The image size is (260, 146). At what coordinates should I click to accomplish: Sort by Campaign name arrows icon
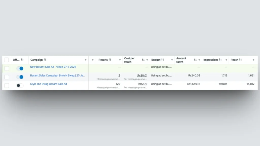[x=45, y=60]
